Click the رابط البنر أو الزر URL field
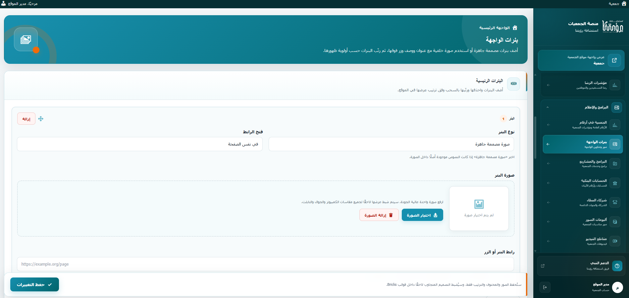 pyautogui.click(x=265, y=264)
